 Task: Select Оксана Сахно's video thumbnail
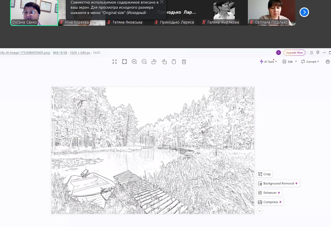click(x=34, y=12)
